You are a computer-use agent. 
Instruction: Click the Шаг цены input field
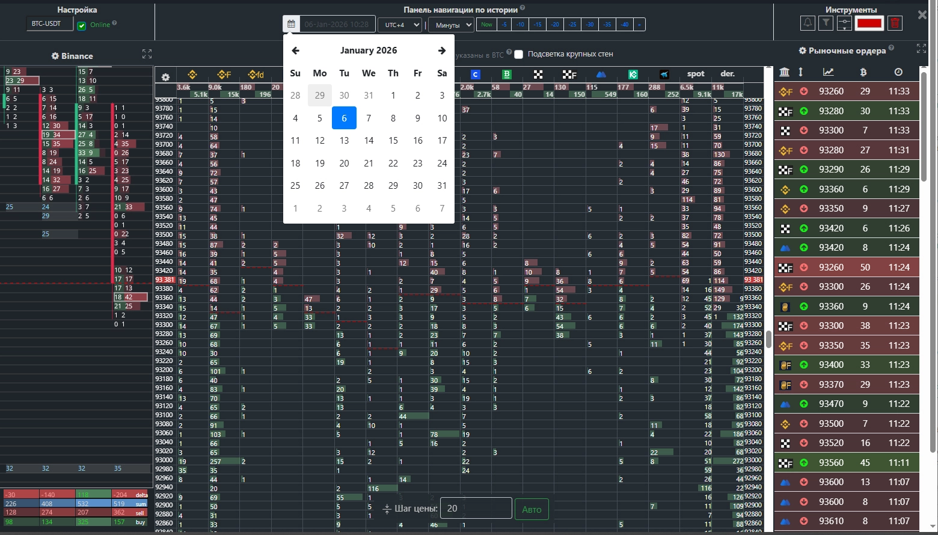click(476, 509)
